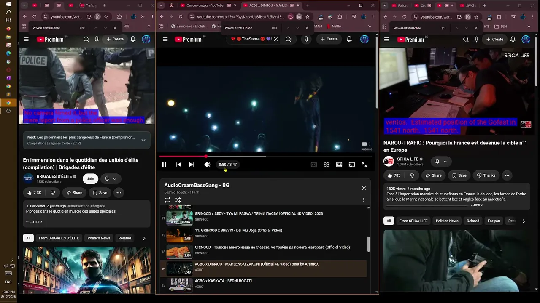Open notifications bell in the right window
The height and width of the screenshot is (303, 540).
(x=513, y=39)
